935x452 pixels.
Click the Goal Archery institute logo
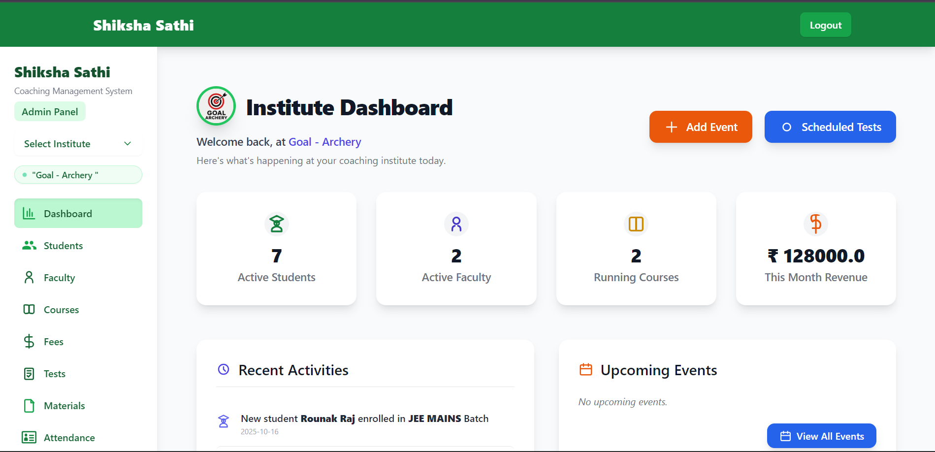pyautogui.click(x=216, y=106)
